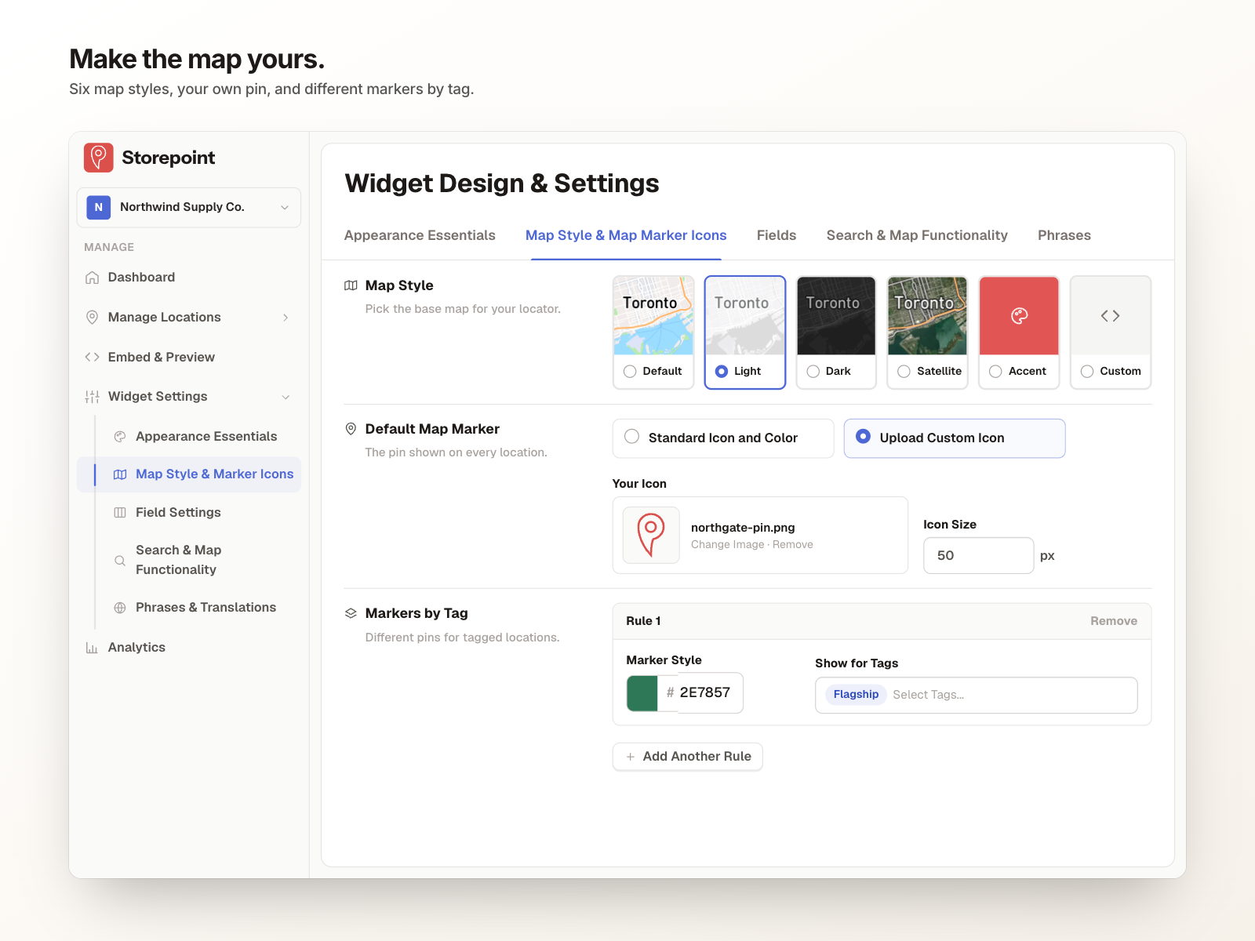Viewport: 1255px width, 941px height.
Task: Click the Analytics bar chart icon
Action: [x=92, y=648]
